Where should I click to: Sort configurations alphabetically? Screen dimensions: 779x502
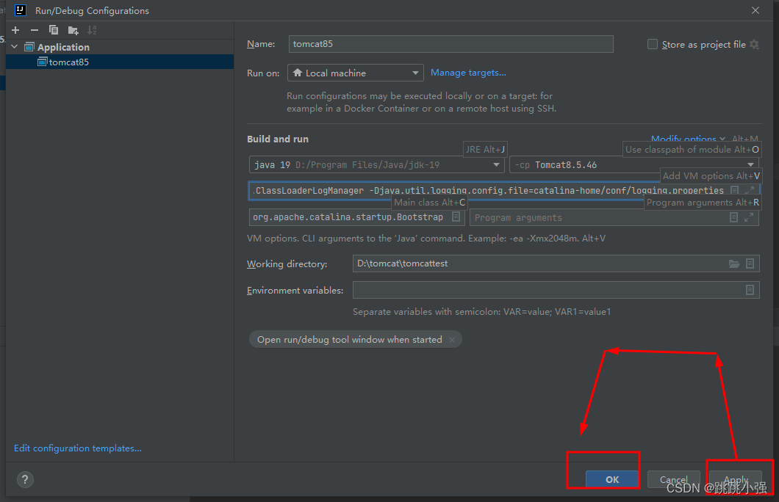92,30
